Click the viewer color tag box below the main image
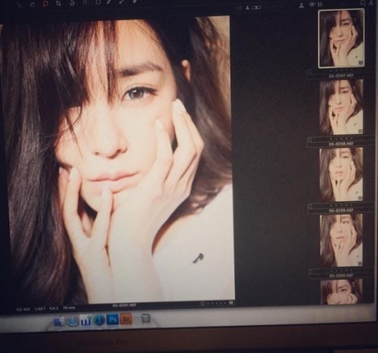378x353 pixels. pyautogui.click(x=203, y=304)
